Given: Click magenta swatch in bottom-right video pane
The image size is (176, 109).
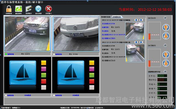Looking at the screenshot, I should point(92,69).
